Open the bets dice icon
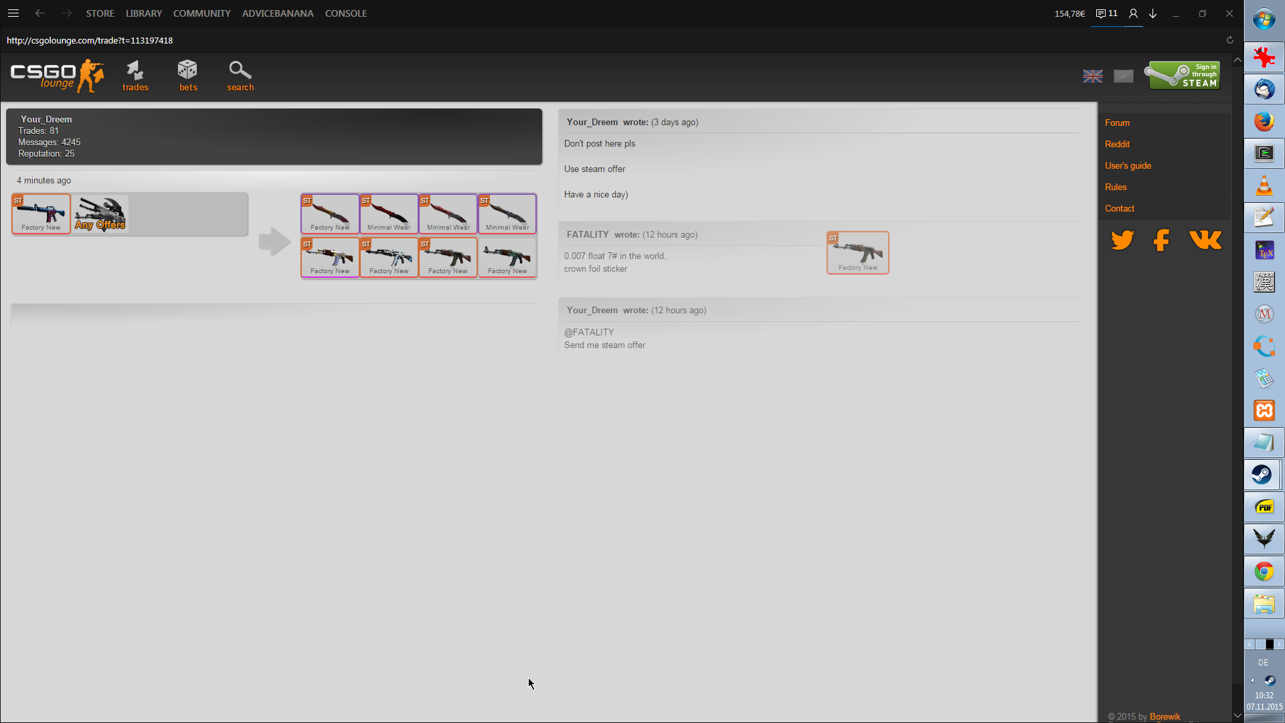This screenshot has height=723, width=1285. (x=187, y=75)
